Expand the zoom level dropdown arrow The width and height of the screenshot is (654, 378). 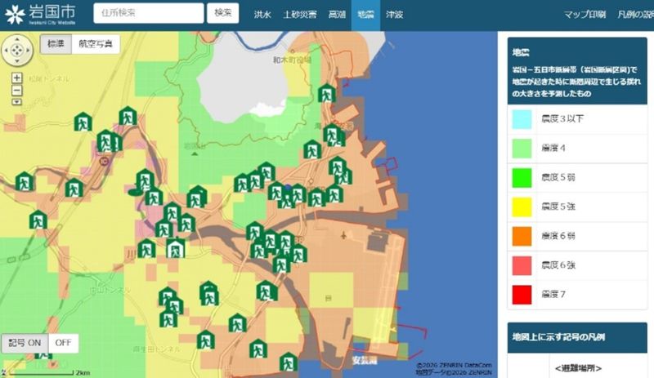(17, 102)
